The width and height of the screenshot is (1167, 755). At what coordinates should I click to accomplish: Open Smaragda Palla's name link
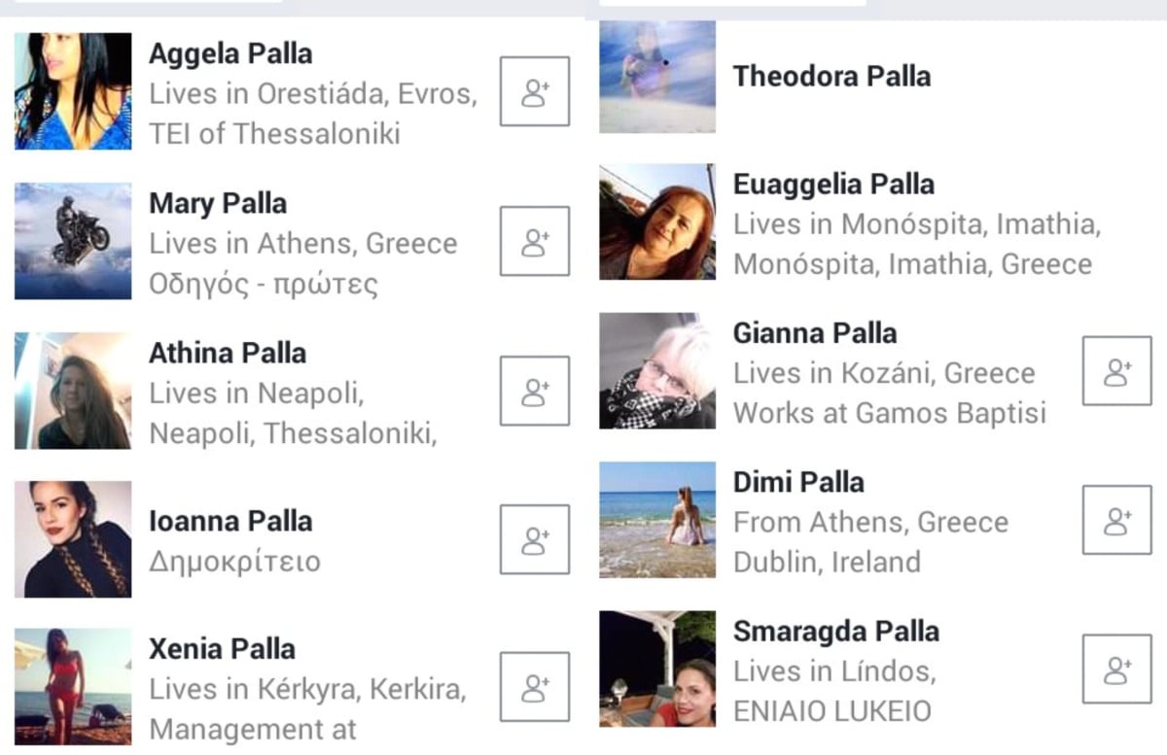(836, 632)
